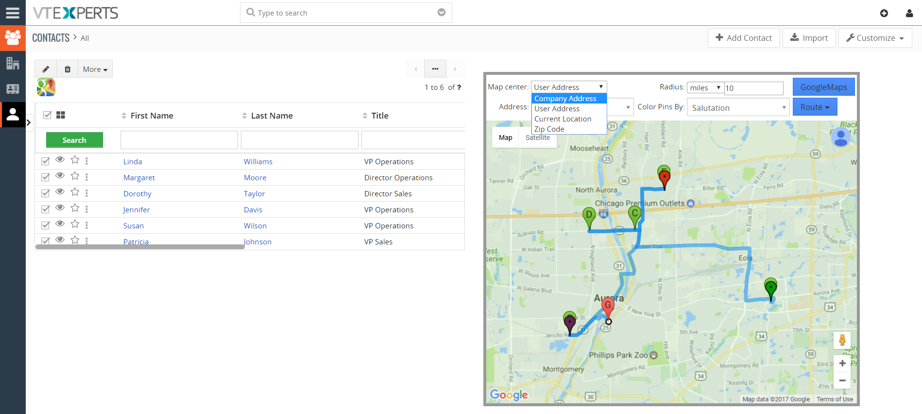Toggle eye icon for Margaret Moore
Viewport: 922px width, 414px height.
(x=60, y=175)
